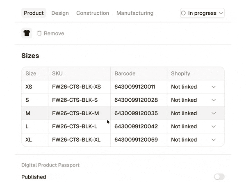Click the Sizes section heading
246x187 pixels.
point(30,56)
